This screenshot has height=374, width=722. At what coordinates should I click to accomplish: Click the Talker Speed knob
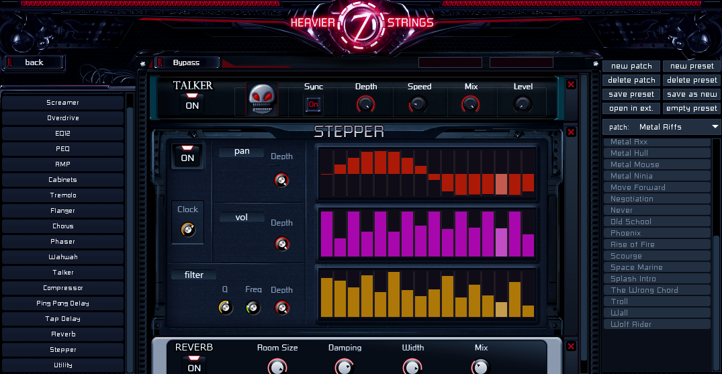pos(418,104)
